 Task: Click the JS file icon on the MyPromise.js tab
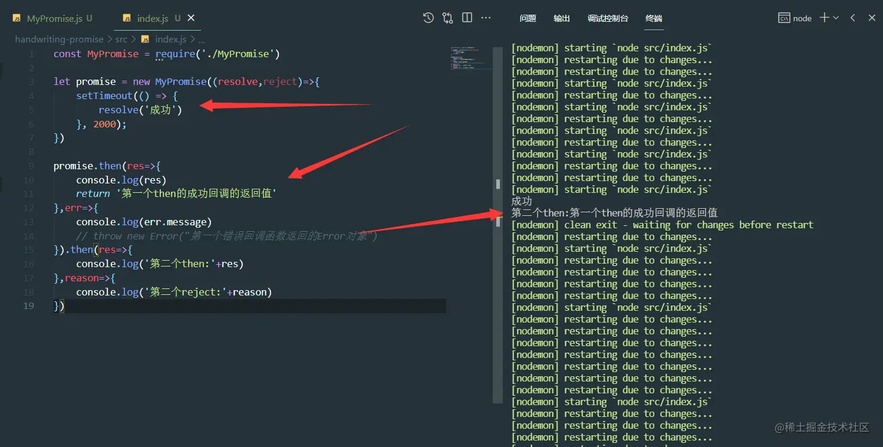(17, 18)
